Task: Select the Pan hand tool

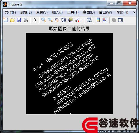Action: [57, 20]
